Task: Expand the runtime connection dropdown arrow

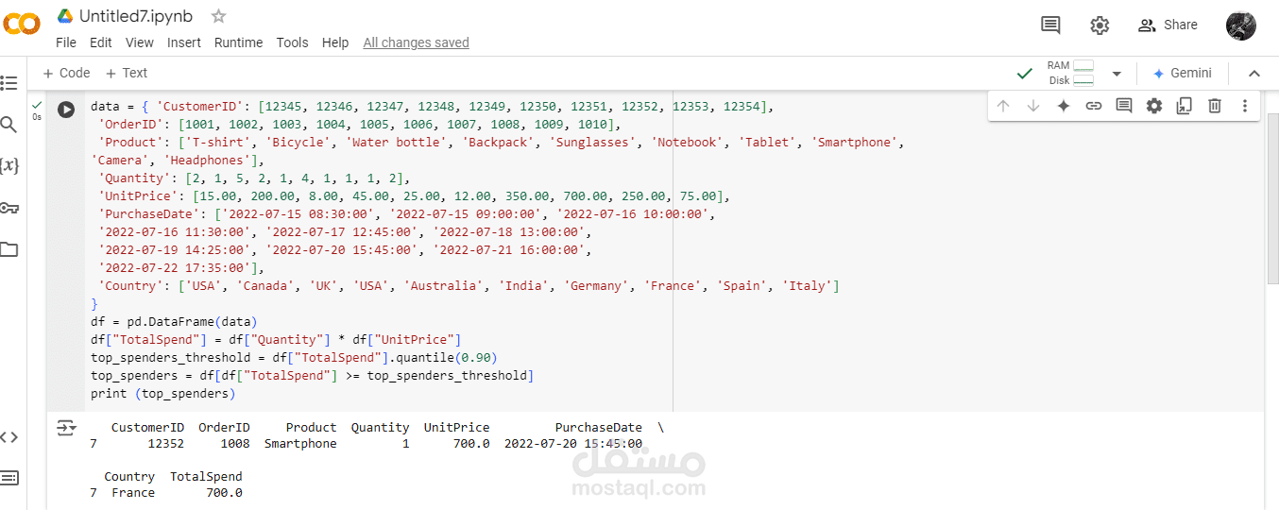Action: click(x=1117, y=74)
